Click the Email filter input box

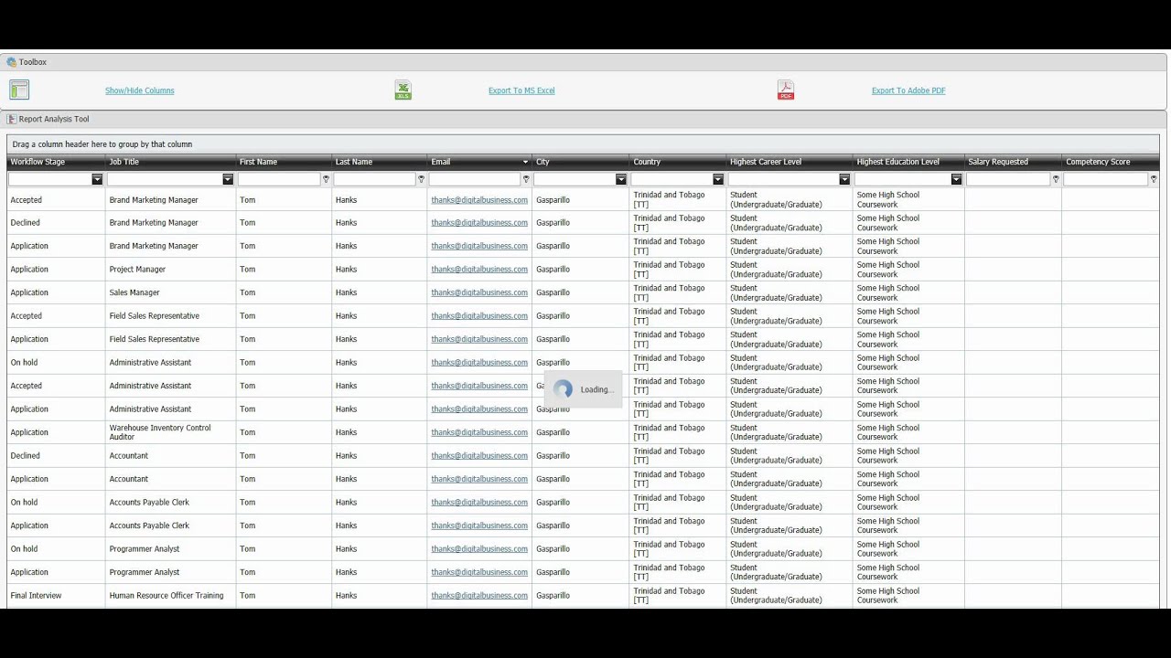point(475,179)
